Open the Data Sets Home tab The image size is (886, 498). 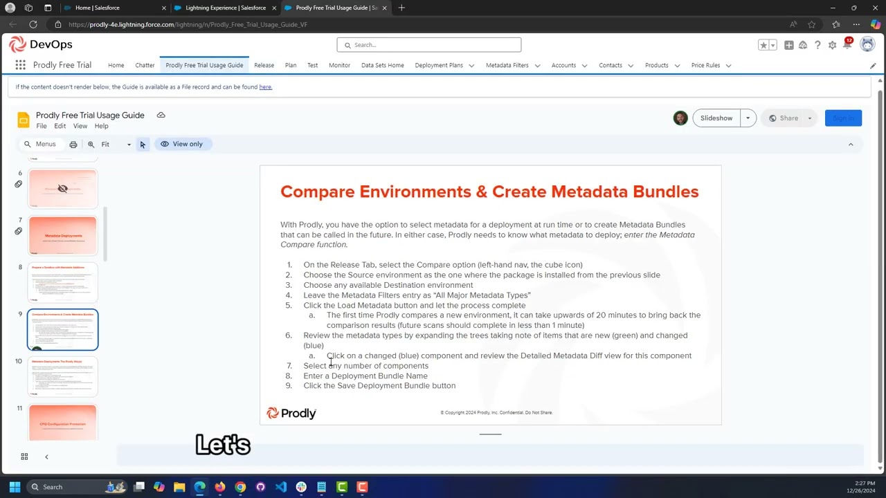pos(382,65)
